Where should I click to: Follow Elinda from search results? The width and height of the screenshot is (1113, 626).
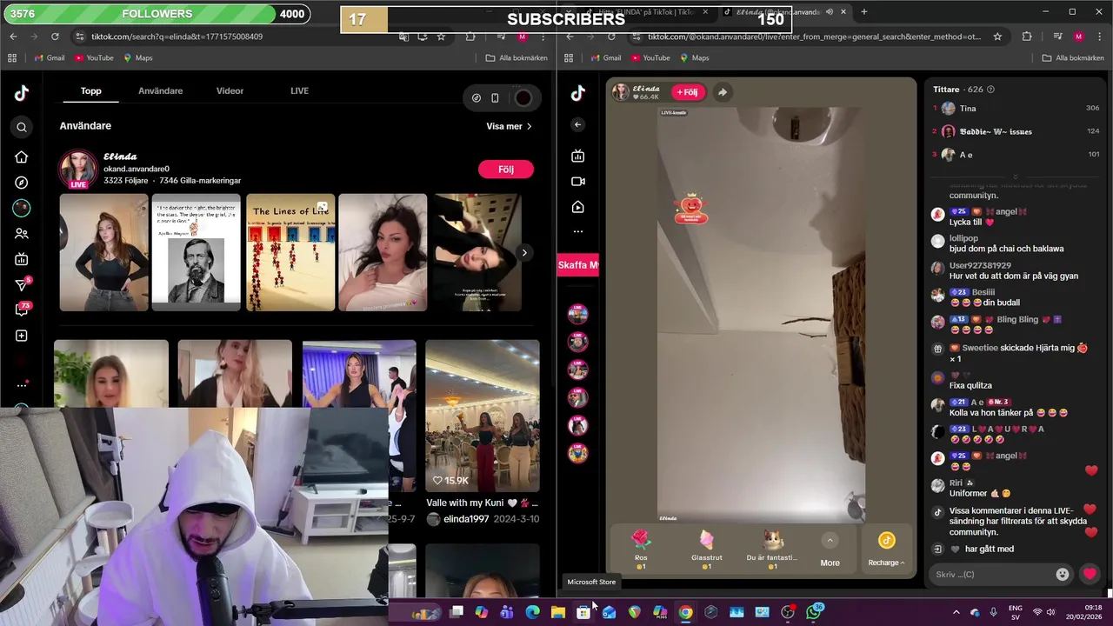506,170
